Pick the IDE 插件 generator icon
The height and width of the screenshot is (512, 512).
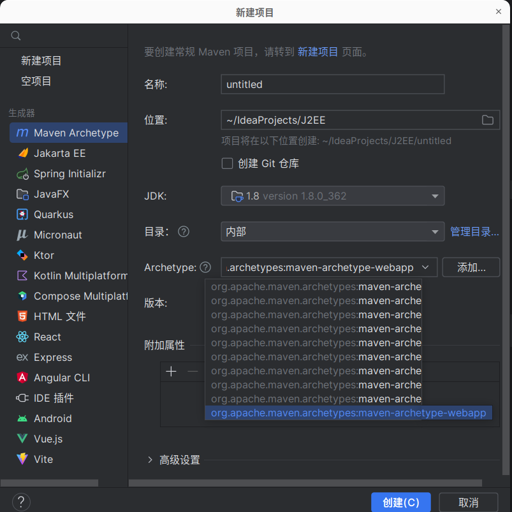pos(22,398)
